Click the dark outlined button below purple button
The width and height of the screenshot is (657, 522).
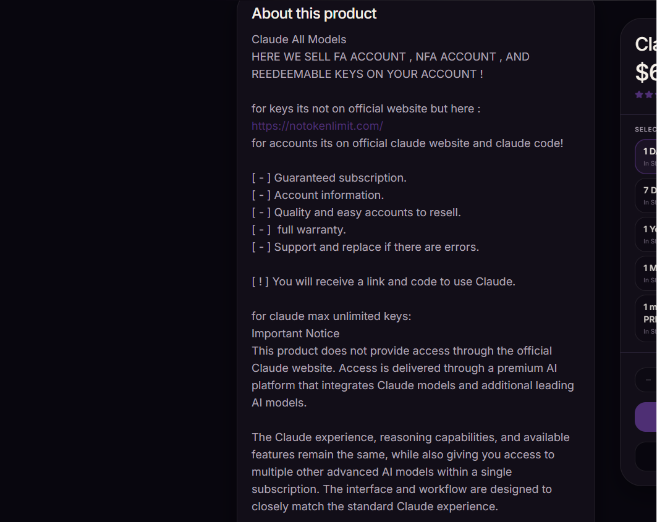tap(646, 457)
